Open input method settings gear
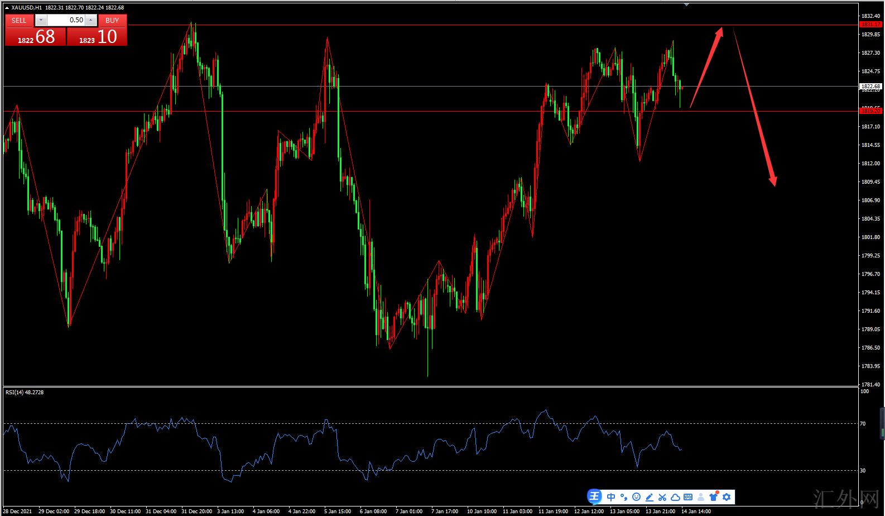885x516 pixels. [727, 496]
